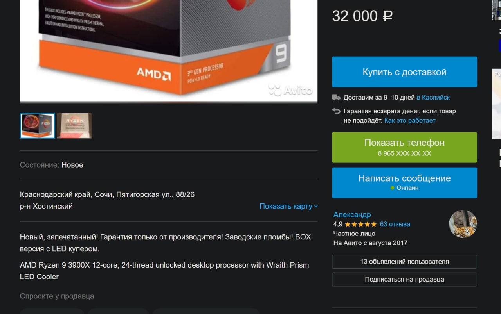Open the seller's tiger avatar picture
This screenshot has height=314, width=501.
click(x=463, y=224)
